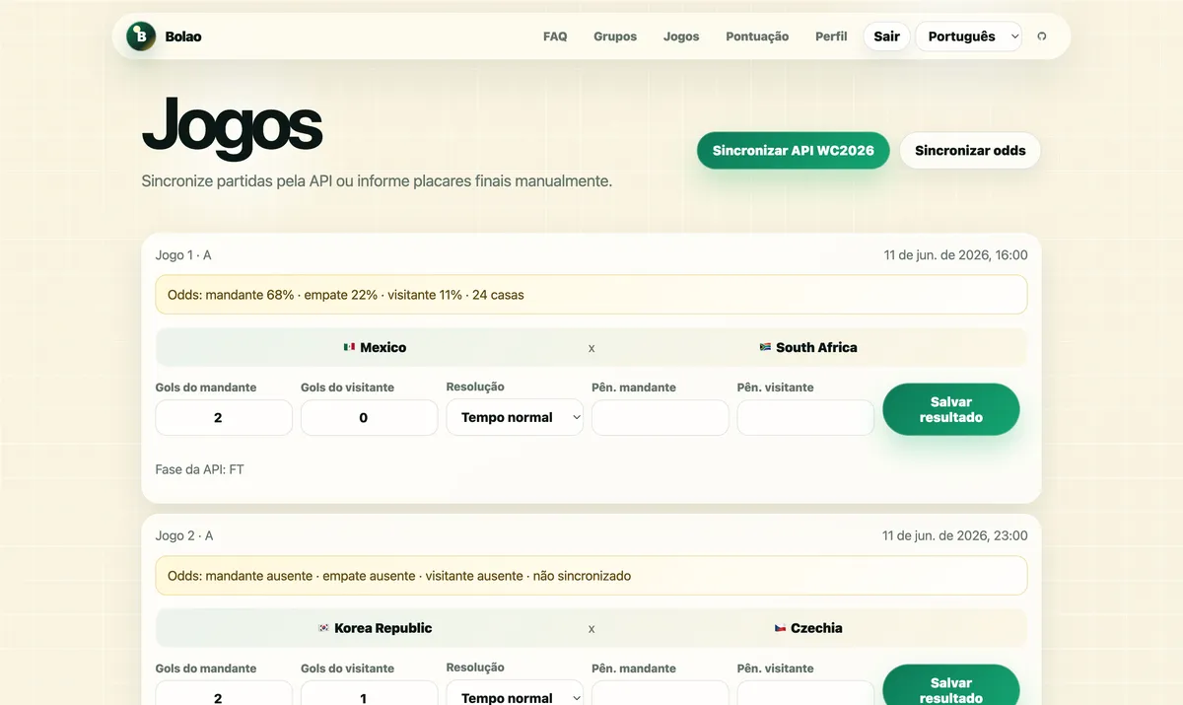The image size is (1183, 705).
Task: Click the Jogos page heading
Action: (233, 126)
